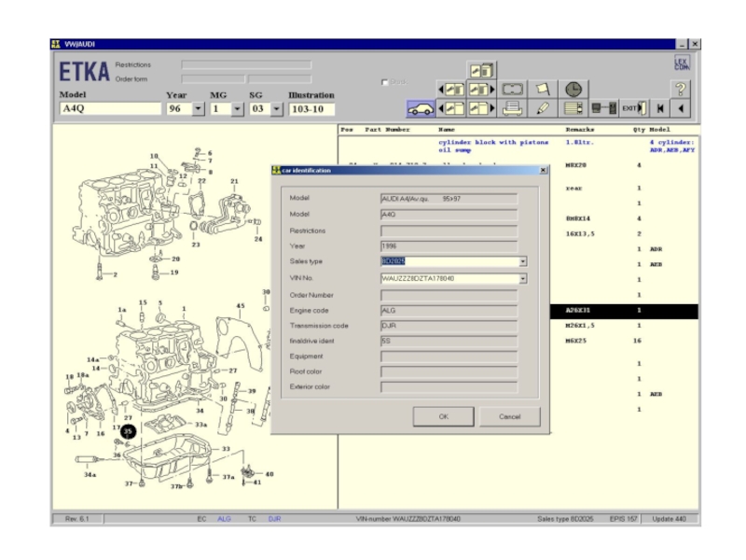Image resolution: width=746 pixels, height=560 pixels.
Task: Open the SG dropdown
Action: tap(276, 109)
